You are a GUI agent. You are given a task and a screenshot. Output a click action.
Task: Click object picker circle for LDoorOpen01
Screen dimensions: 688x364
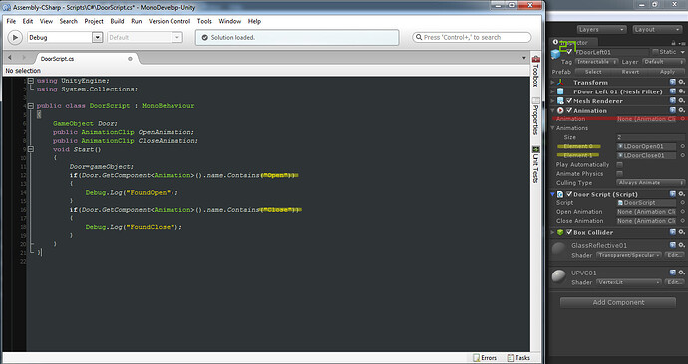pos(682,146)
